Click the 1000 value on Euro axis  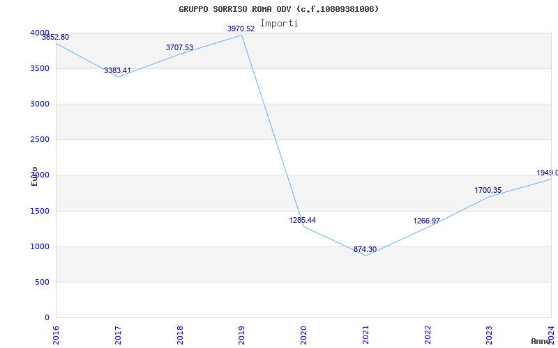click(40, 246)
